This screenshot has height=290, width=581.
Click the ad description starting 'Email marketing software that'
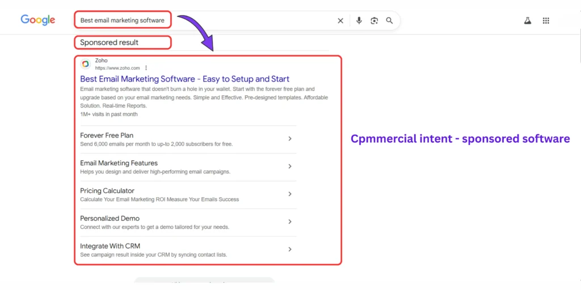click(204, 97)
